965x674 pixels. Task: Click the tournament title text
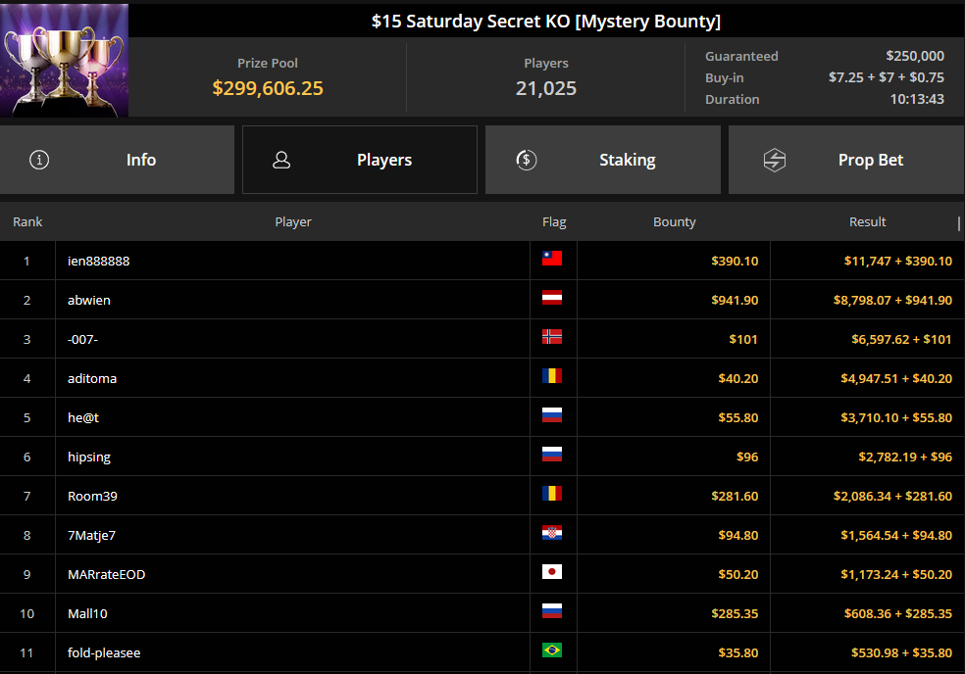pyautogui.click(x=546, y=22)
